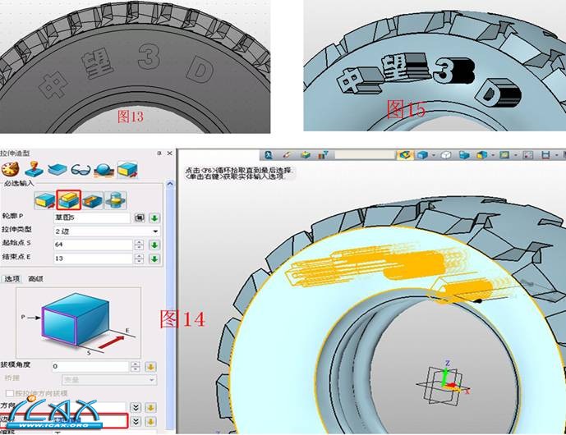Viewport: 566px width, 435px height.
Task: Click the blue solid cube icon in the viewport toolbar
Action: [422, 155]
